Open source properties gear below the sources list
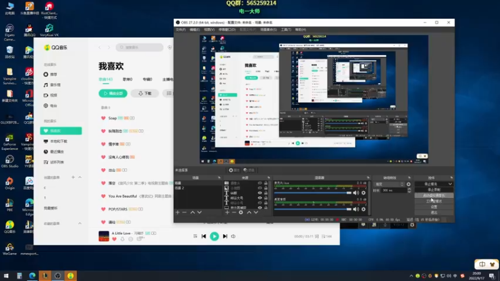 (241, 212)
